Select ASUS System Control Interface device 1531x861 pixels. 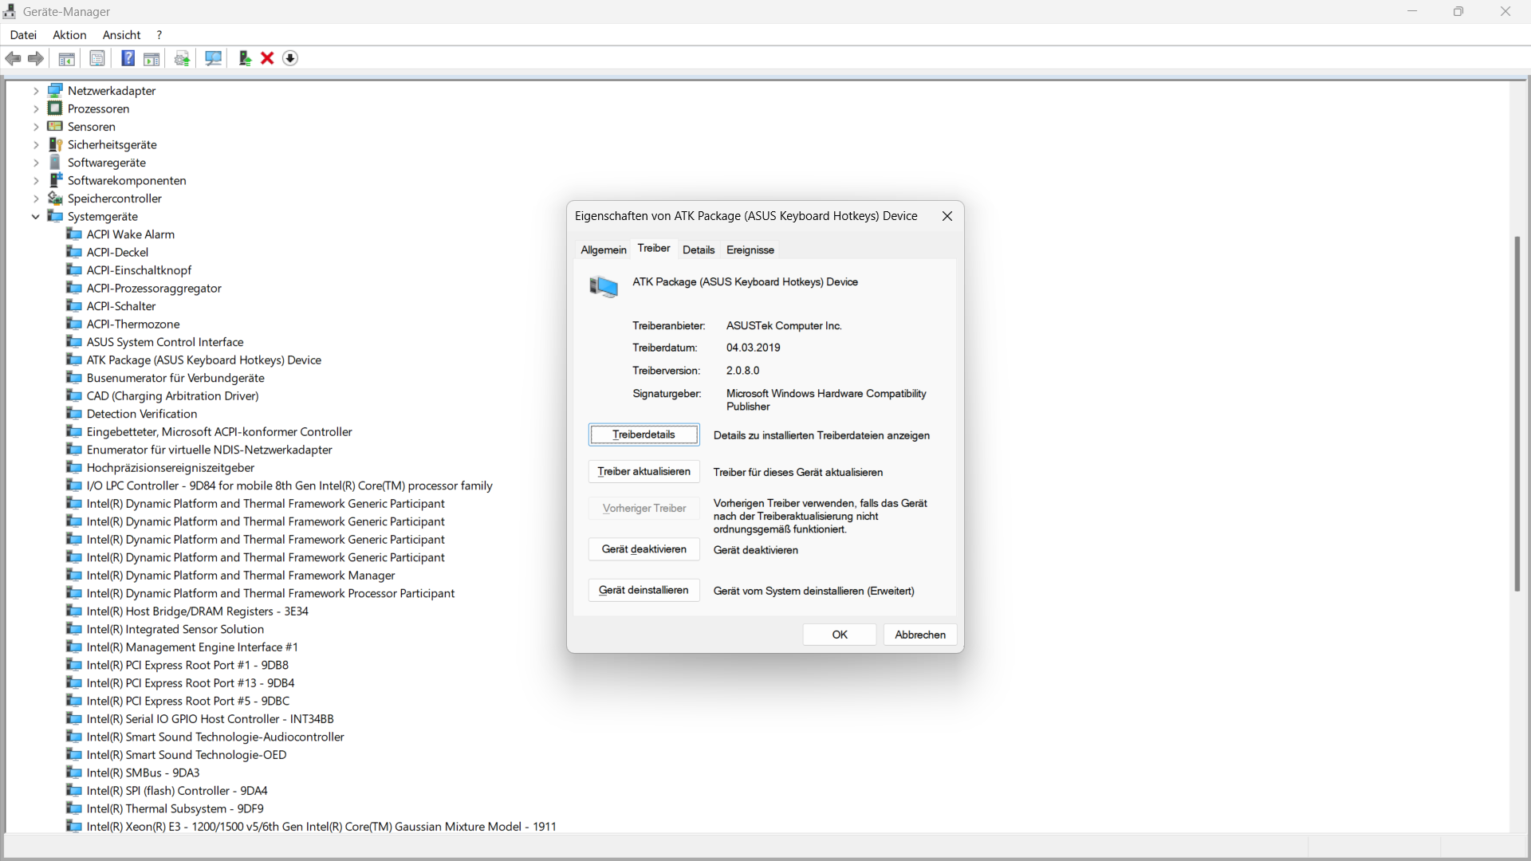coord(164,342)
